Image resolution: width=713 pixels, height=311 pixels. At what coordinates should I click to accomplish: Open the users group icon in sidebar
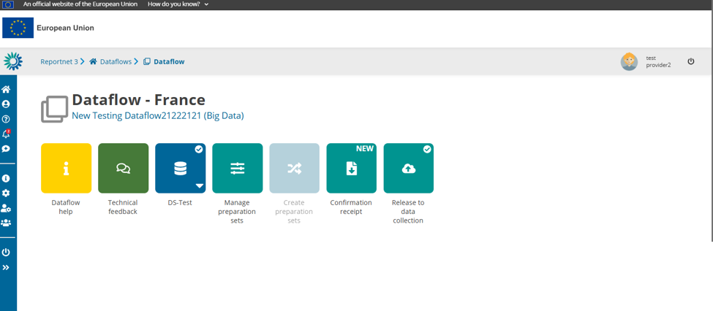[x=6, y=223]
